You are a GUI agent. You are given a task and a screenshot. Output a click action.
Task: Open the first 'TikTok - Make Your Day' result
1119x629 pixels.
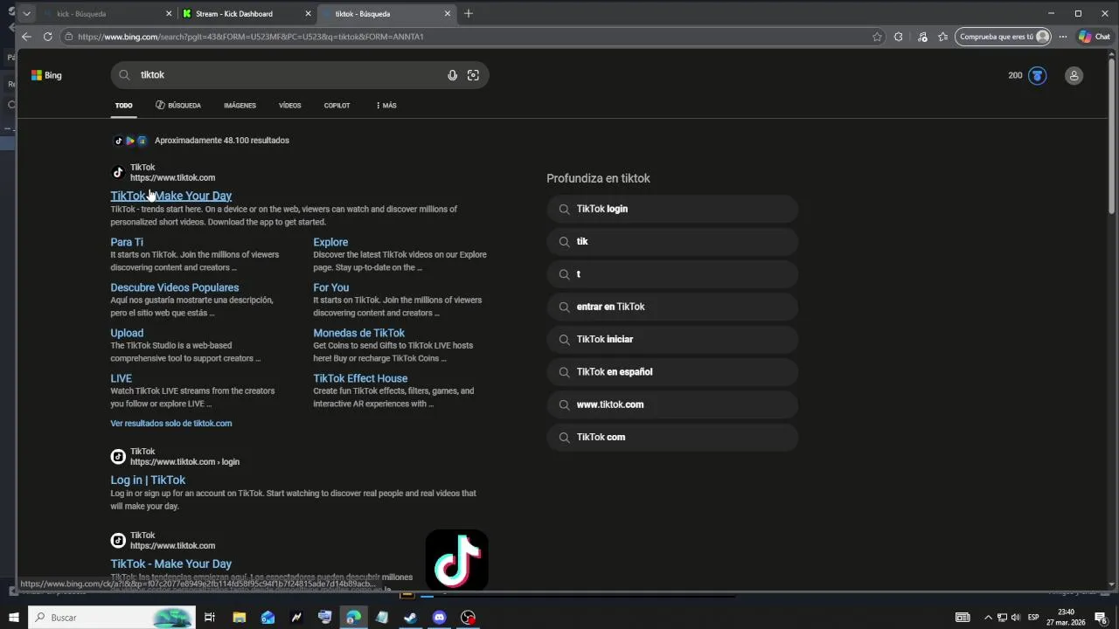click(170, 196)
